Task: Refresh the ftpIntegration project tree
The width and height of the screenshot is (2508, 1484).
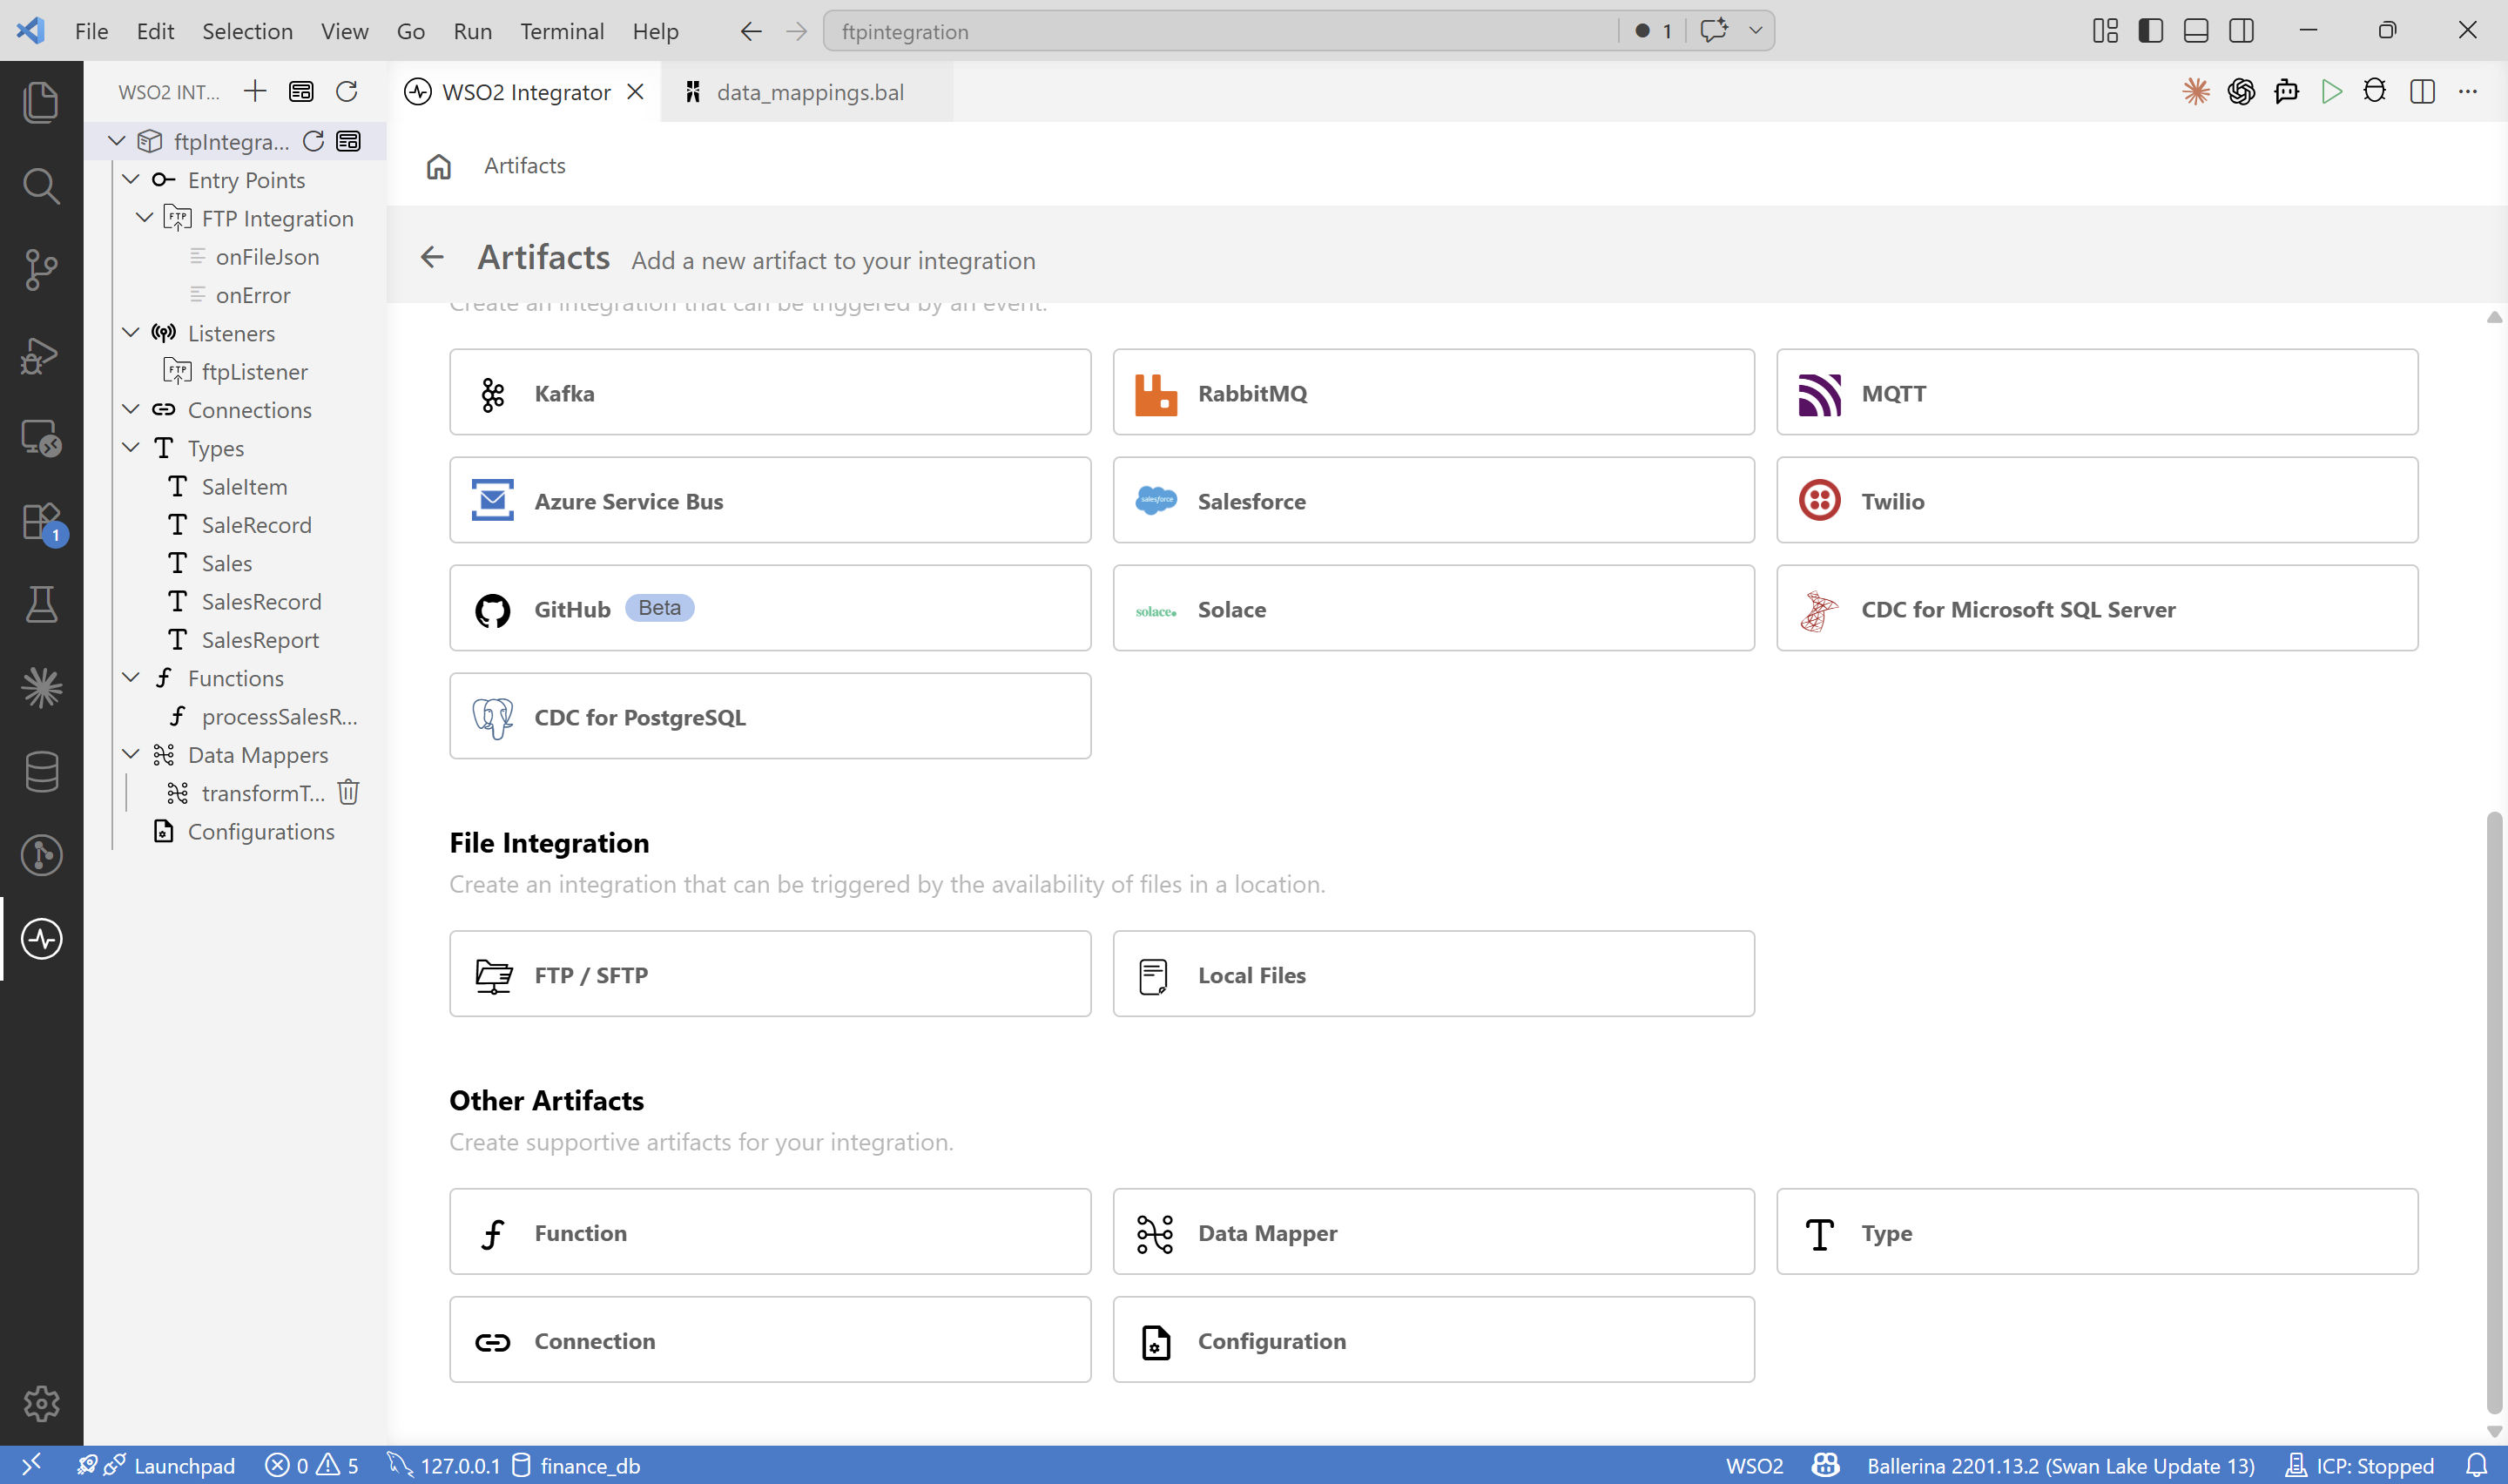Action: tap(313, 140)
